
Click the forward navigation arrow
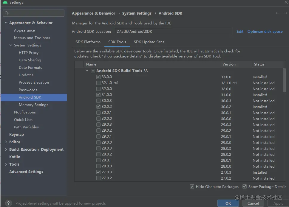(x=285, y=13)
